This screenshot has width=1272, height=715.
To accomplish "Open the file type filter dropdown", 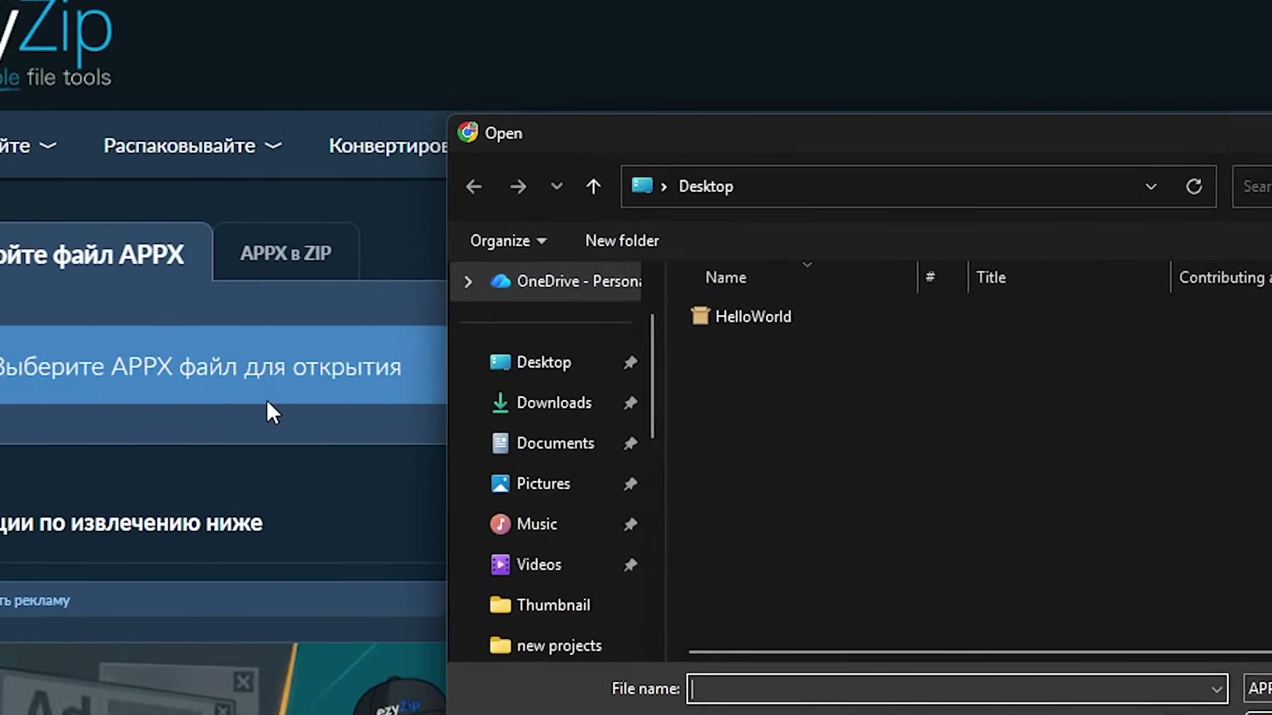I will coord(1258,689).
